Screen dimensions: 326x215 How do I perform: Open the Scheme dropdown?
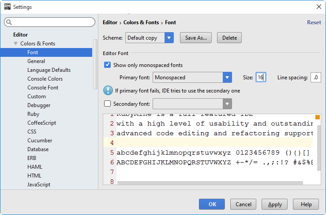(169, 38)
